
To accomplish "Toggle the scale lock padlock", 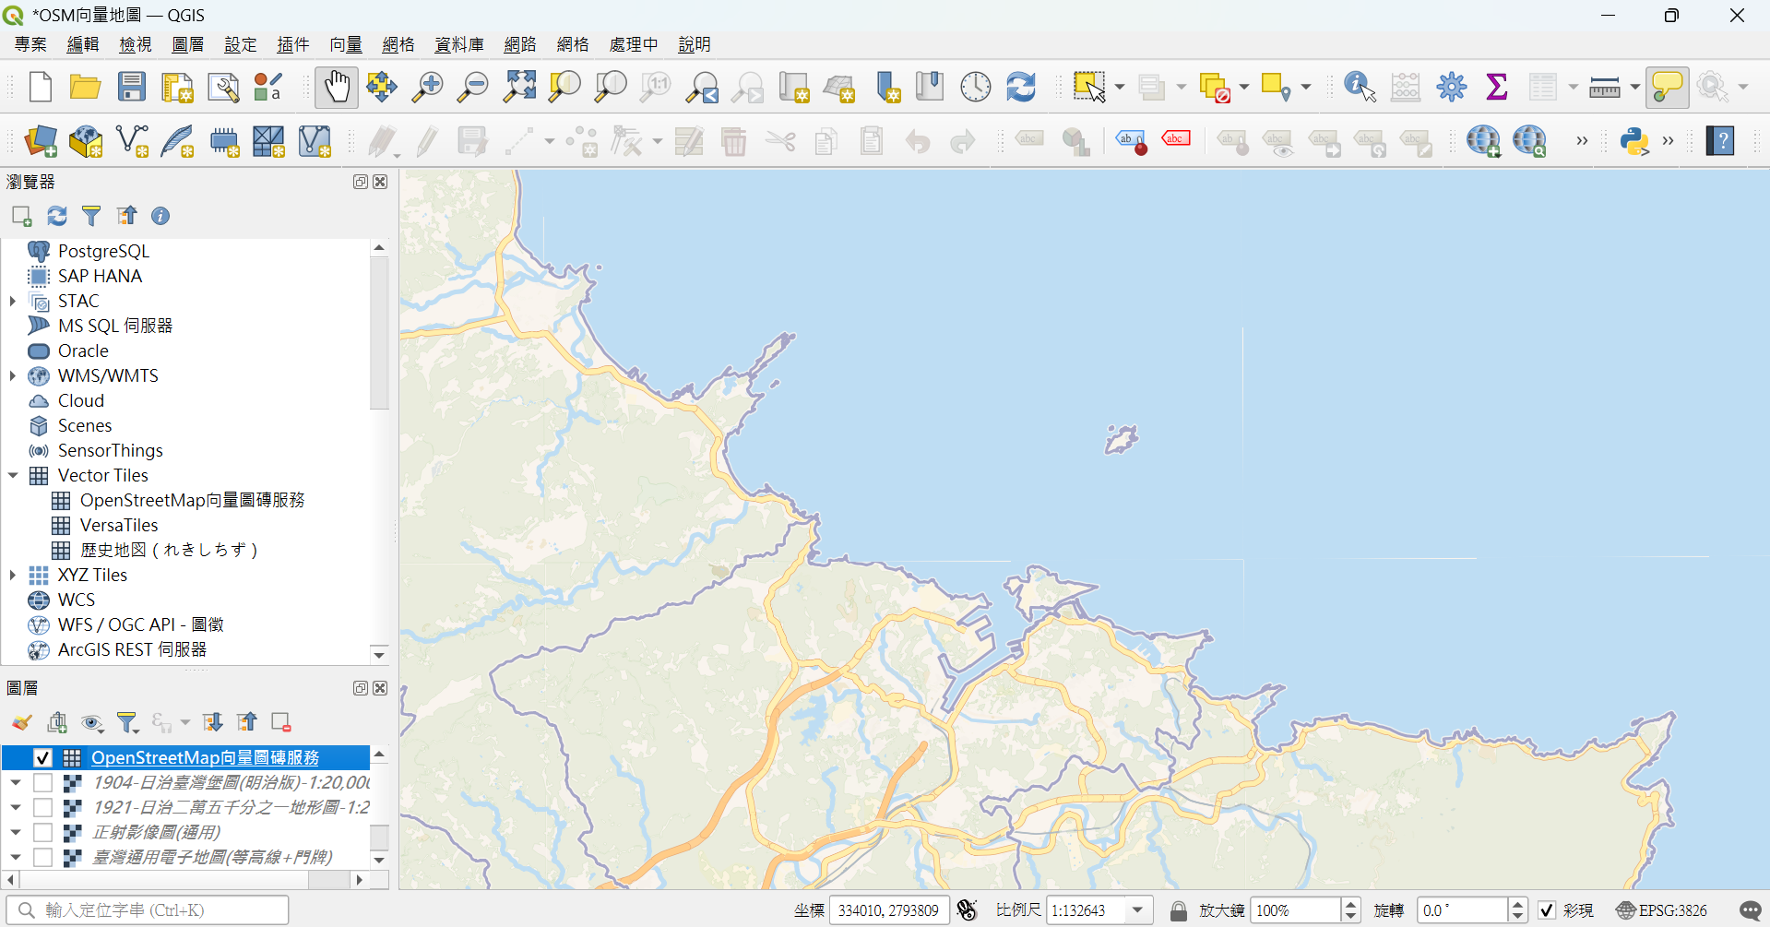I will (1178, 910).
